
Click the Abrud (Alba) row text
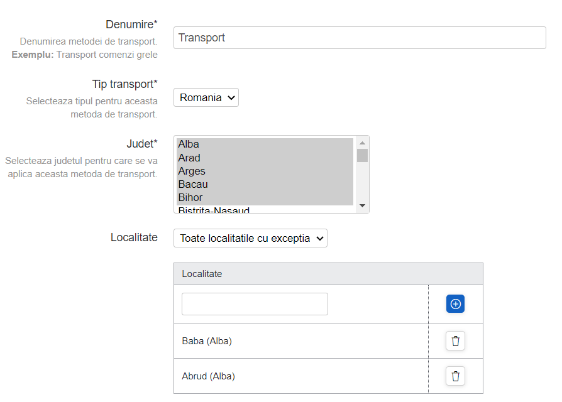tap(208, 376)
